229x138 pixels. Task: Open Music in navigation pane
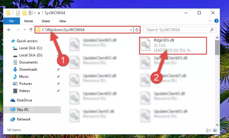(24, 77)
